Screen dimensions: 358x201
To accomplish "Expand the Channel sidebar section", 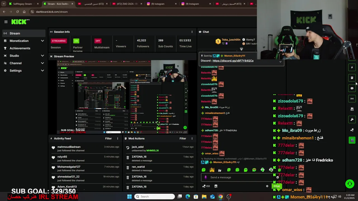I will (23, 63).
